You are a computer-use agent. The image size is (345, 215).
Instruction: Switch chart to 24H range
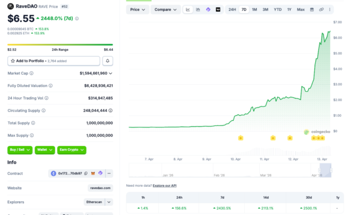(232, 9)
